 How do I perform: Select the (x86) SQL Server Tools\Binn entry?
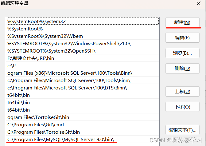[82, 73]
